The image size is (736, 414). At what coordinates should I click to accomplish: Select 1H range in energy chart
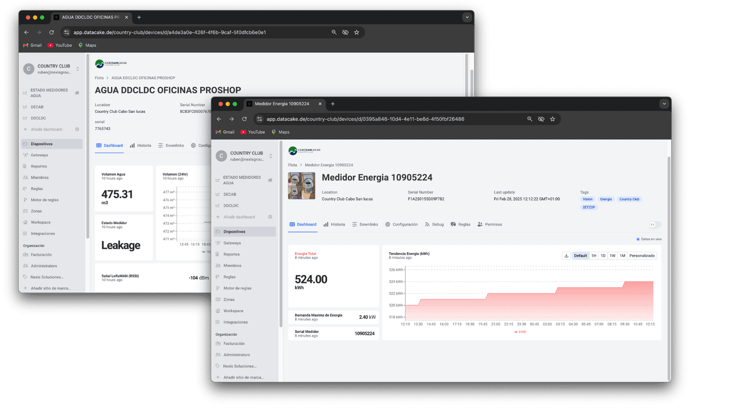coord(594,256)
